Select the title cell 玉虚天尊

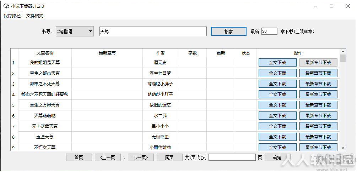pos(45,137)
